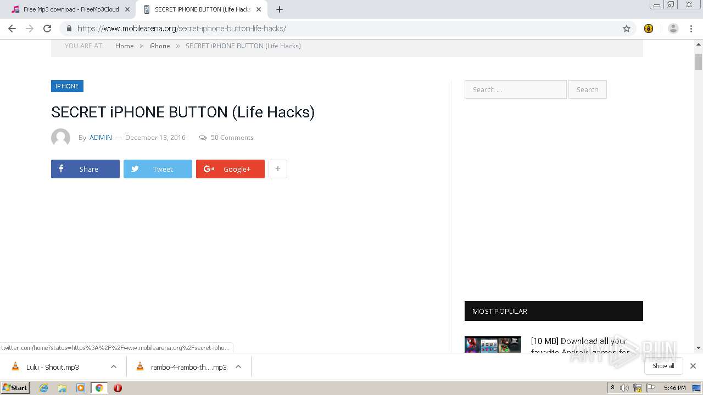Go to Home breadcrumb link

pos(125,46)
